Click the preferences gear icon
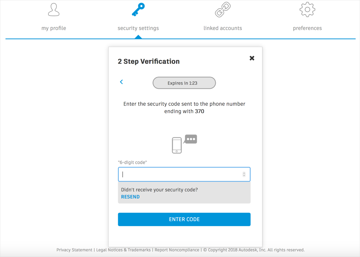This screenshot has width=360, height=257. [x=307, y=10]
